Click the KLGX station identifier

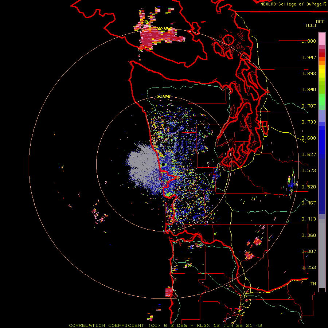click(203, 325)
